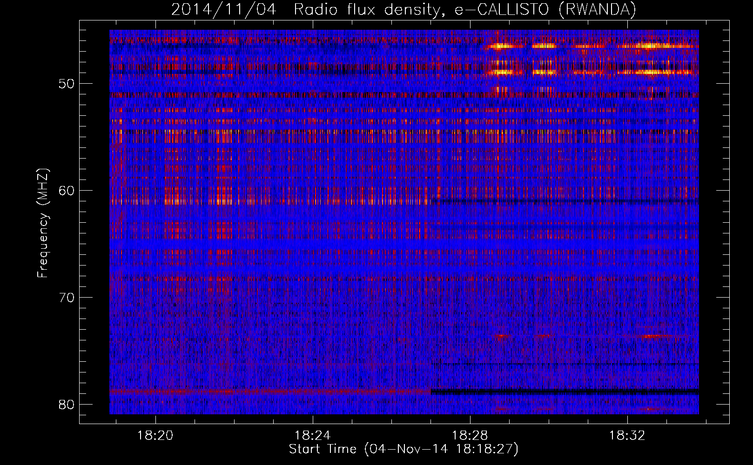Select the 50 MHz frequency axis label
Viewport: 753px width, 465px height.
[x=67, y=84]
